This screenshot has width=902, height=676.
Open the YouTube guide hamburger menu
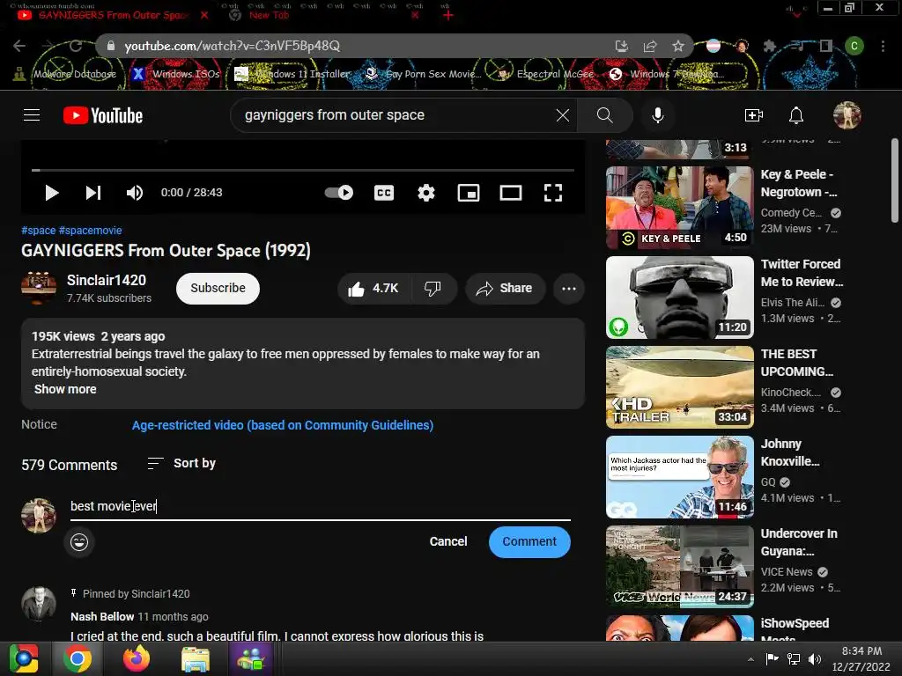(32, 115)
